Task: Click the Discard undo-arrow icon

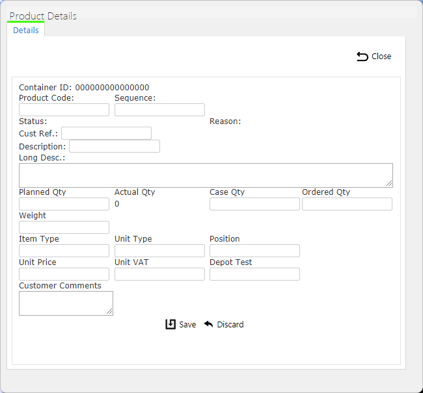Action: [x=208, y=323]
